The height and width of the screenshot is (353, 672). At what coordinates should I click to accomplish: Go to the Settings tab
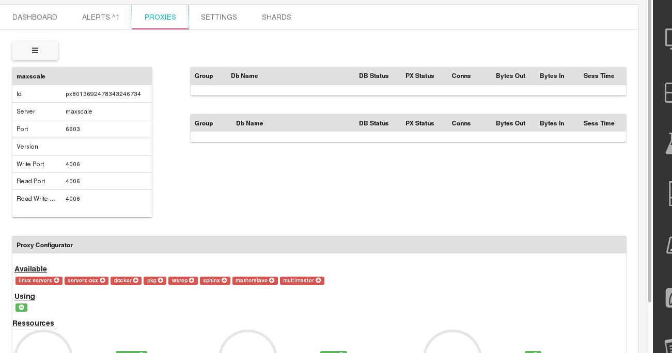point(219,17)
